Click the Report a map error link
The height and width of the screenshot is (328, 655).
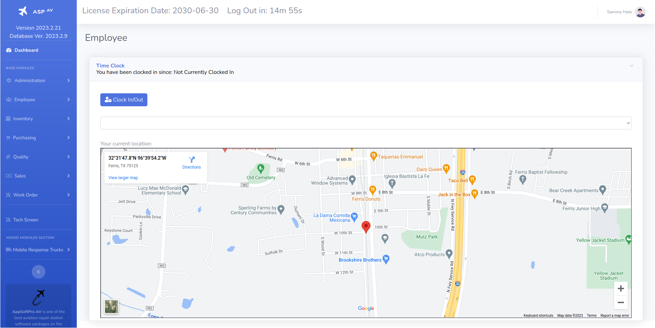tap(614, 315)
